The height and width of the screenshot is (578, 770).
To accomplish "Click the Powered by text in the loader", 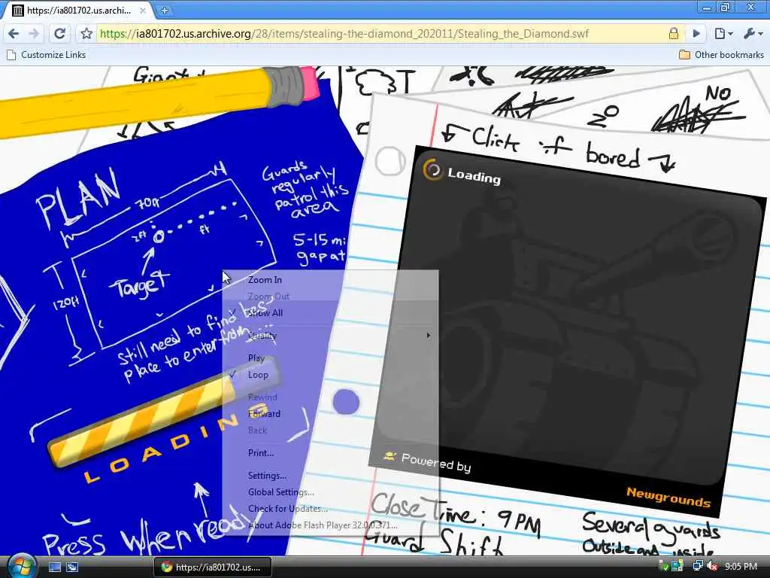I will pos(436,463).
